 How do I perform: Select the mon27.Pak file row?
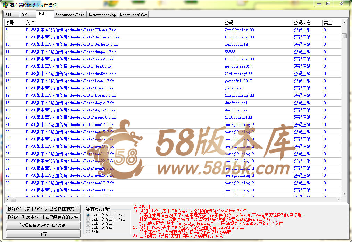click(173, 183)
